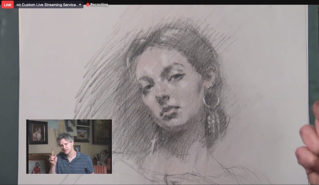Click the 'on Custom Live Streaming Service' label
This screenshot has width=319, height=185.
coord(46,5)
